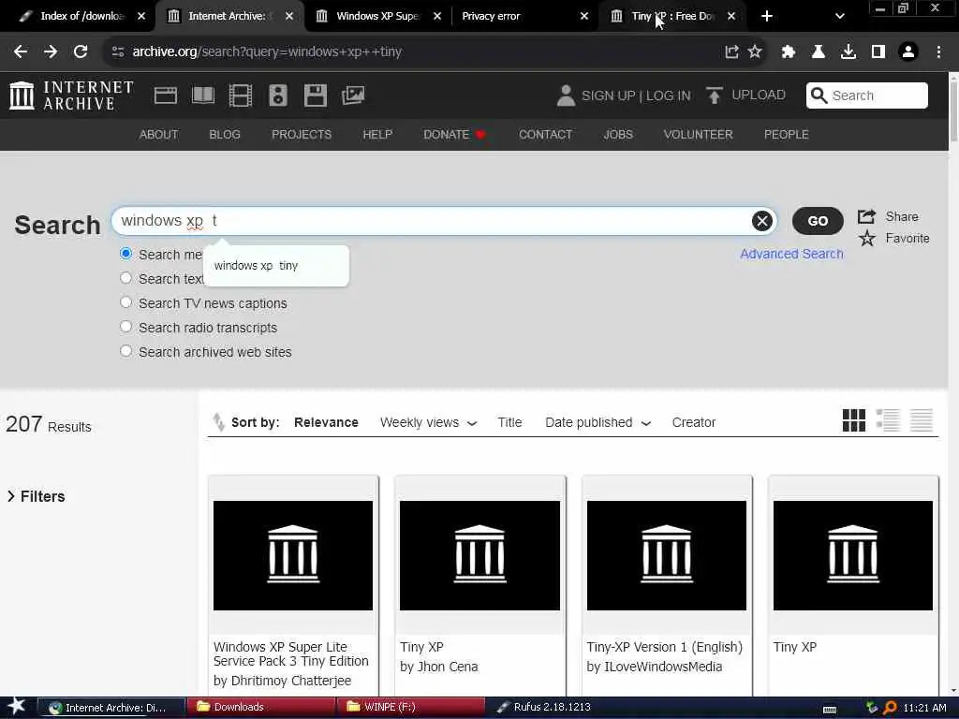Open the browser downloads icon
The width and height of the screenshot is (959, 719).
click(848, 52)
